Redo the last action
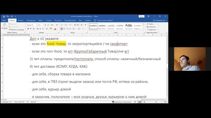The width and height of the screenshot is (211, 118). [x=12, y=16]
